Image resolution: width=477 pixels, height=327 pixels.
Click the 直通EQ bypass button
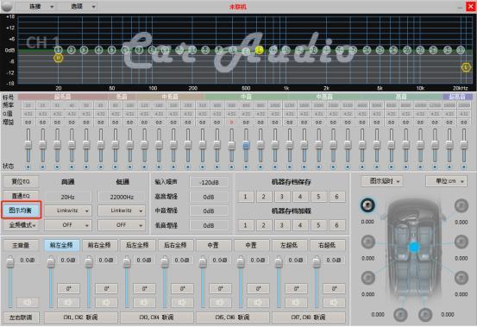21,196
